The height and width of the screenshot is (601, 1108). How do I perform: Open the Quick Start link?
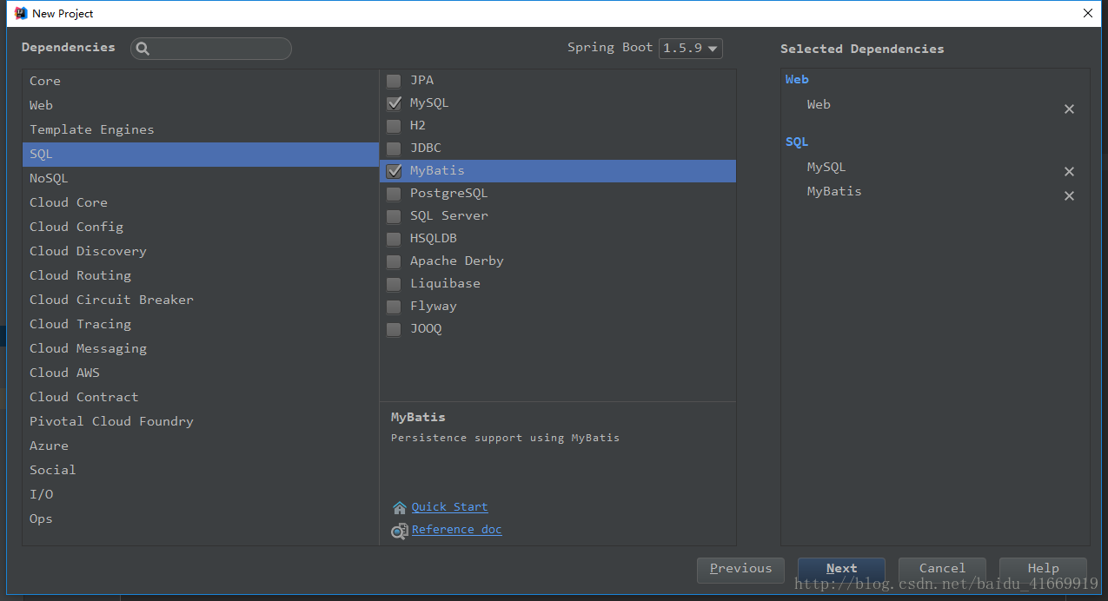pyautogui.click(x=449, y=507)
